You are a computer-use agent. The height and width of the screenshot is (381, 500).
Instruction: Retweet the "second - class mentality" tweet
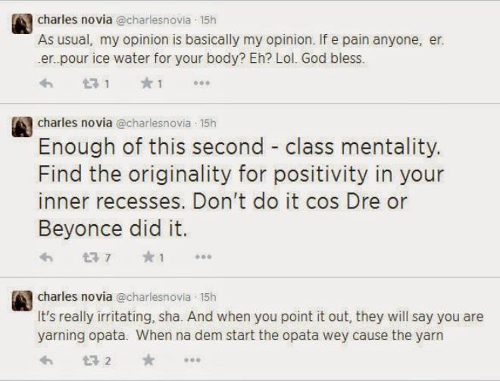click(x=89, y=258)
